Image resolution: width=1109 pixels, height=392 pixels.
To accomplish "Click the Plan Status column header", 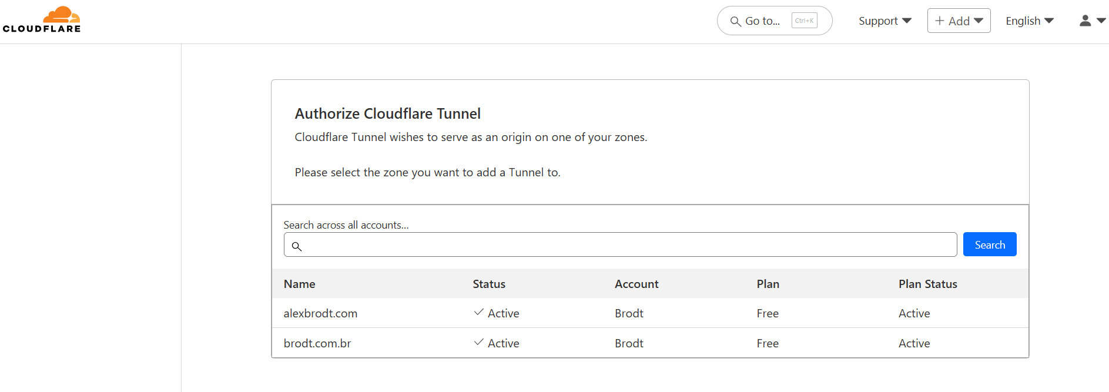I will [928, 284].
